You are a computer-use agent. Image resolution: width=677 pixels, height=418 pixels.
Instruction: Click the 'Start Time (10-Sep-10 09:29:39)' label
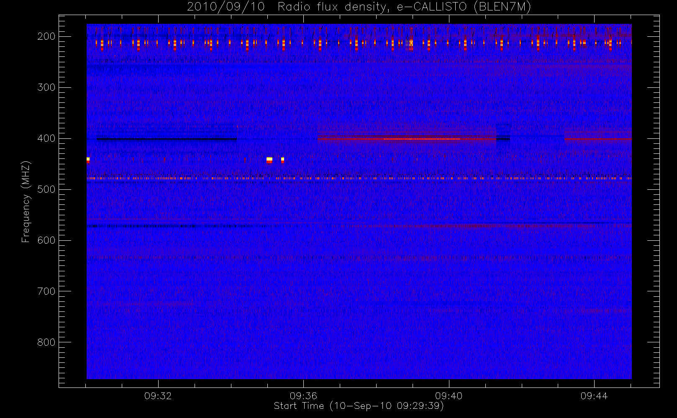pos(359,406)
